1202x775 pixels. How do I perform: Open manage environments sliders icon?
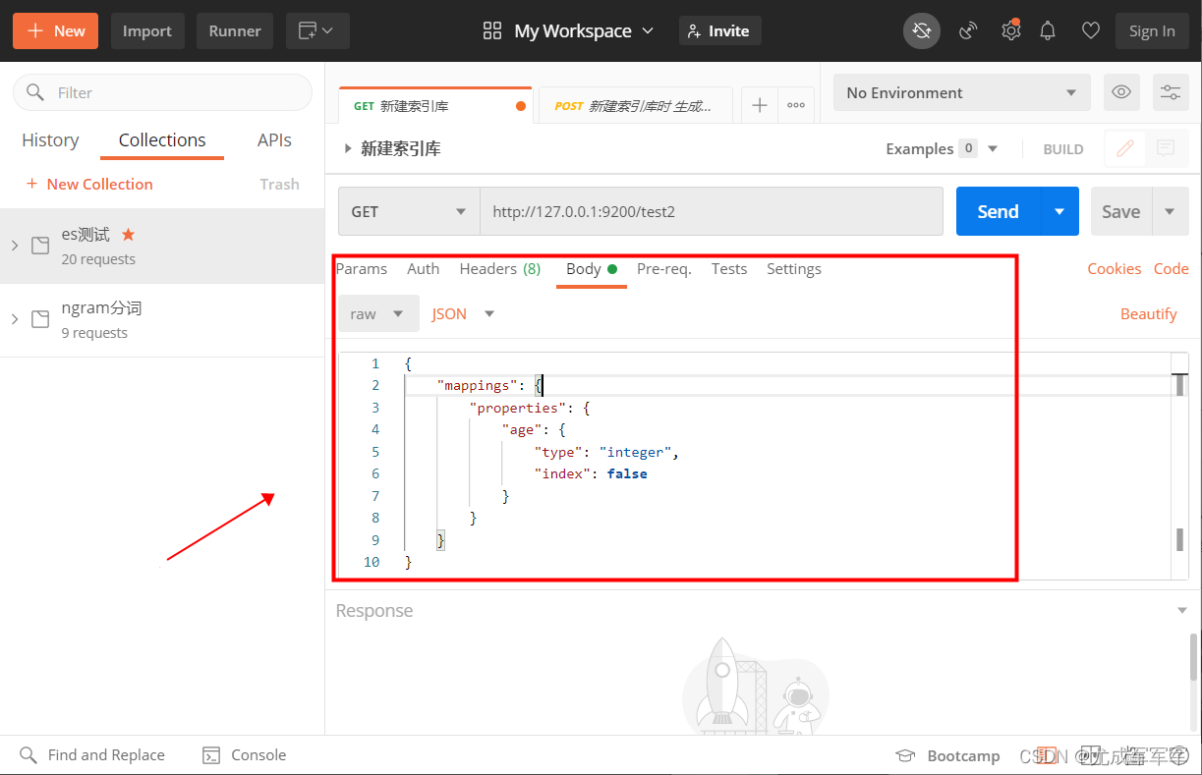click(1171, 92)
